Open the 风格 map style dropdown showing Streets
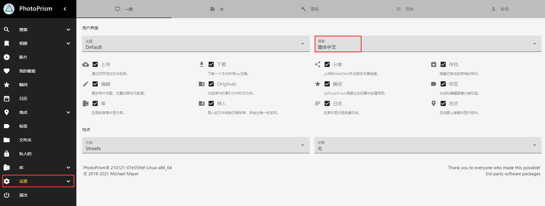Viewport: 545px width, 206px height. (x=196, y=145)
